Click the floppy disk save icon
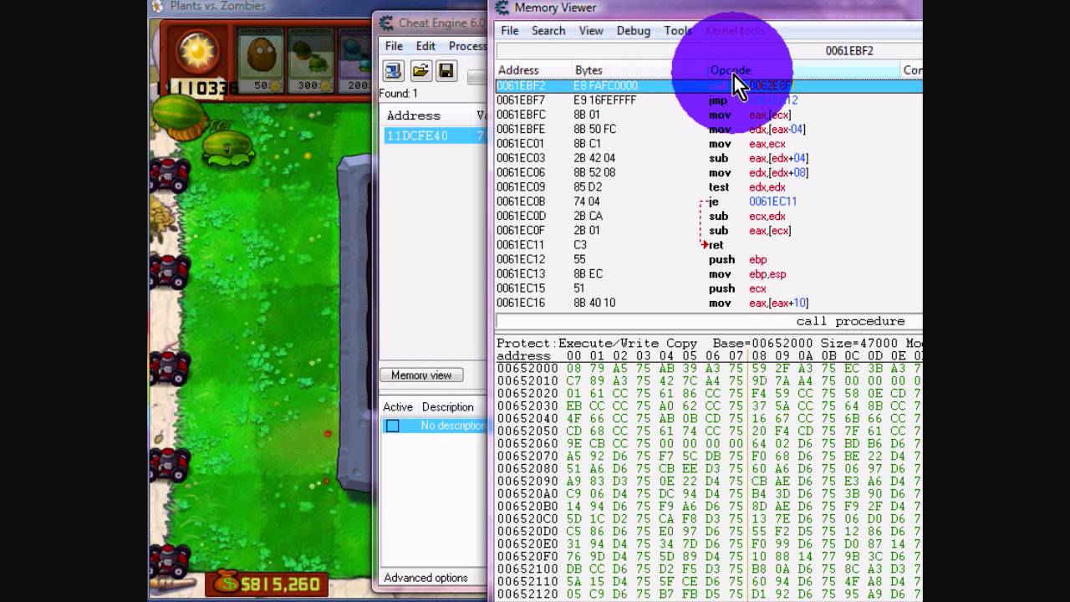1070x602 pixels. point(446,71)
